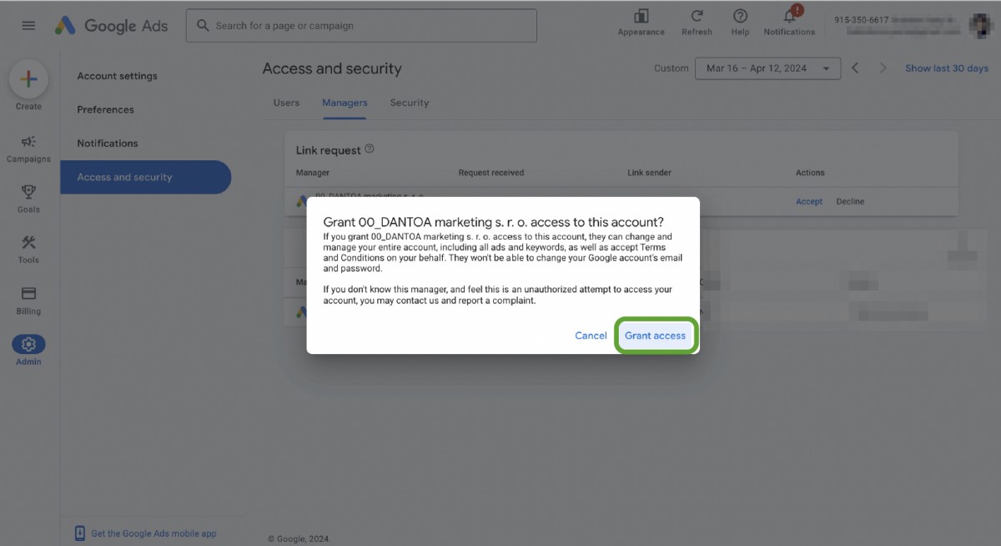Open Help question mark icon
Viewport: 1001px width, 546px height.
pyautogui.click(x=740, y=17)
